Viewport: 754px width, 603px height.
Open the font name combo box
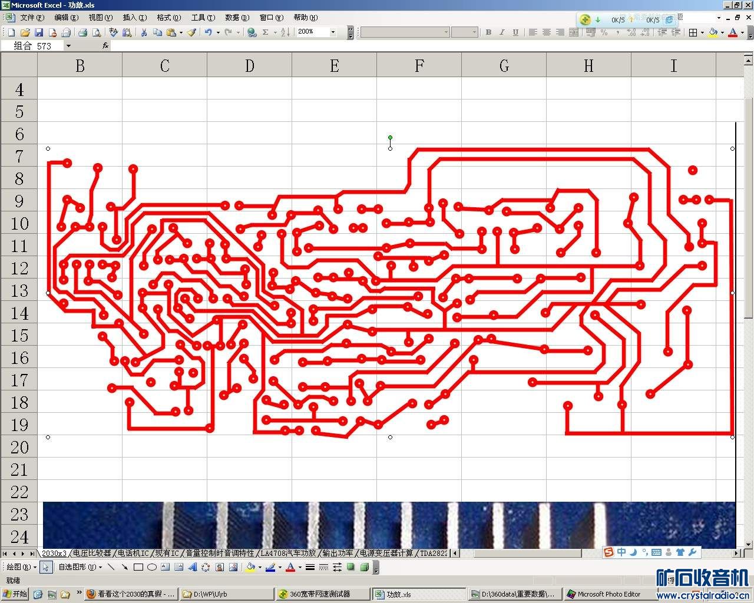point(405,32)
